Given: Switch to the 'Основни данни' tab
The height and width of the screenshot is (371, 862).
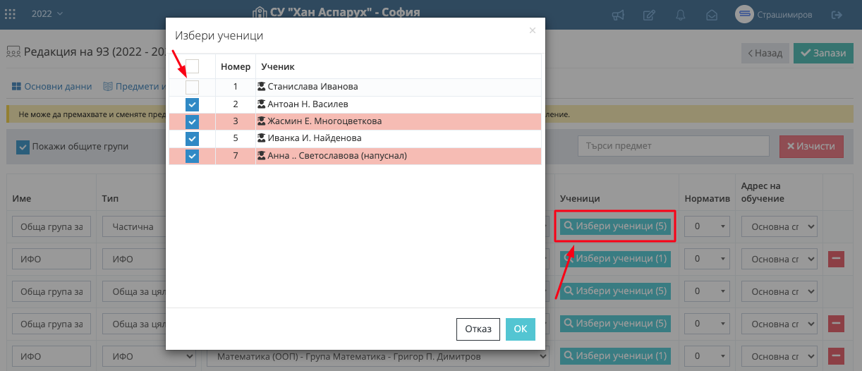Looking at the screenshot, I should [51, 87].
